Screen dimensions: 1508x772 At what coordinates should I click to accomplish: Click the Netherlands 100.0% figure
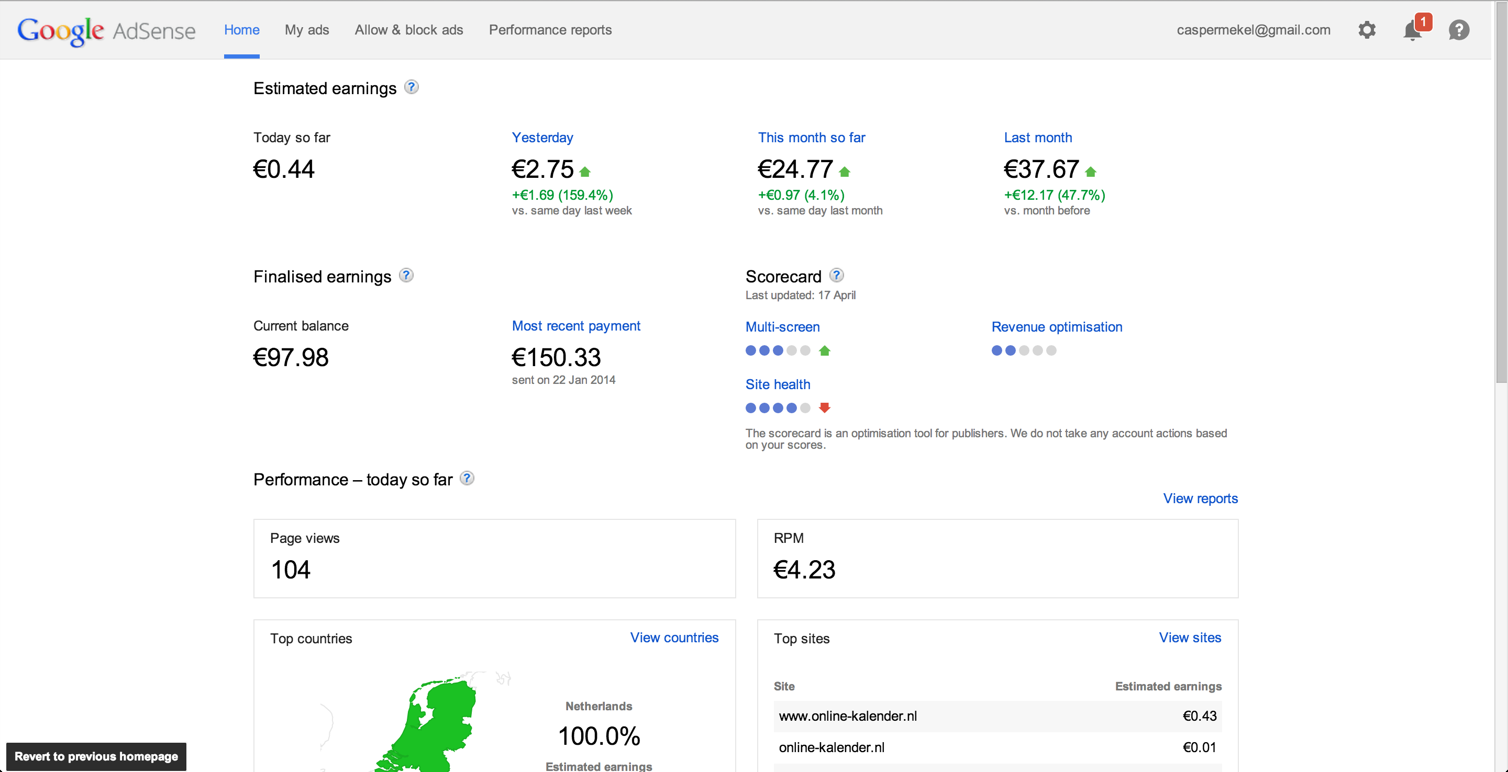pyautogui.click(x=599, y=736)
